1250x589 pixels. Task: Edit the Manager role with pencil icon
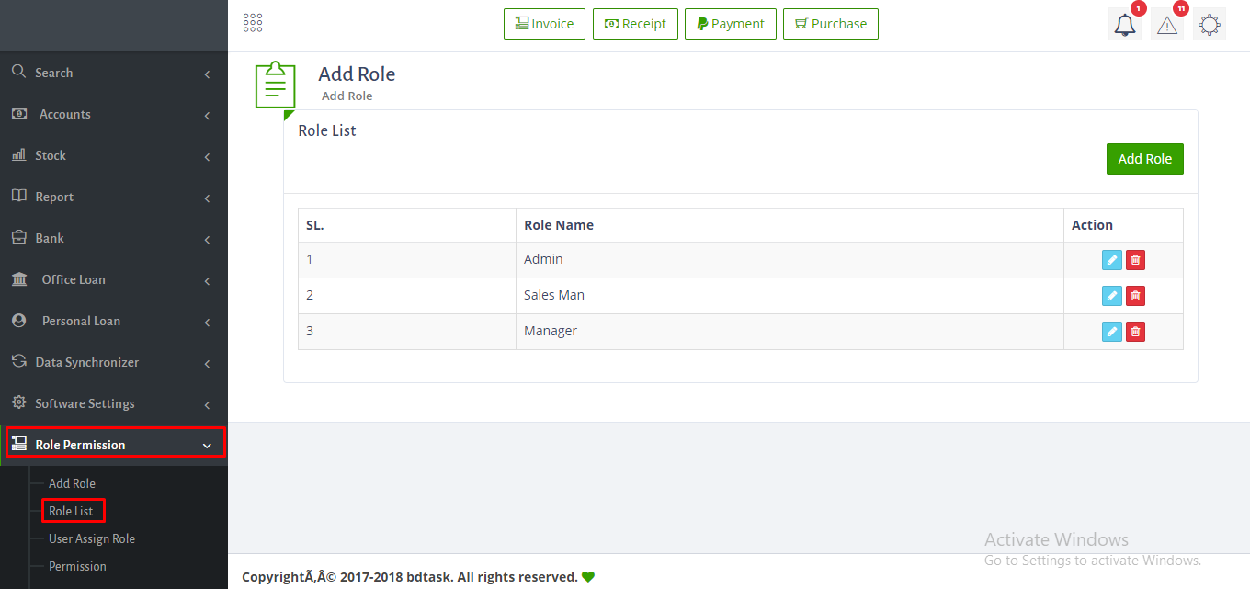pyautogui.click(x=1112, y=332)
